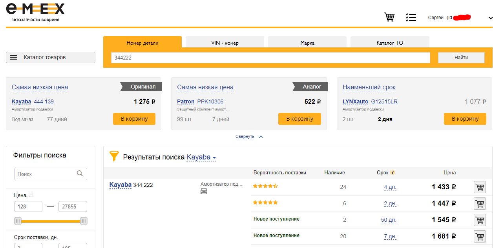
Task: Switch to the Каталог ТО tab
Action: 389,43
